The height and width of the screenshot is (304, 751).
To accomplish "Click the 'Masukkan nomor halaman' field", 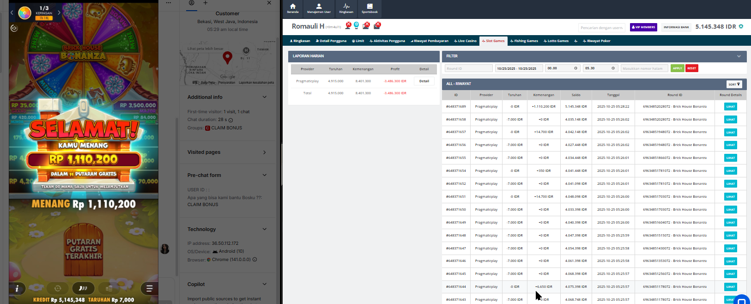I will 644,68.
